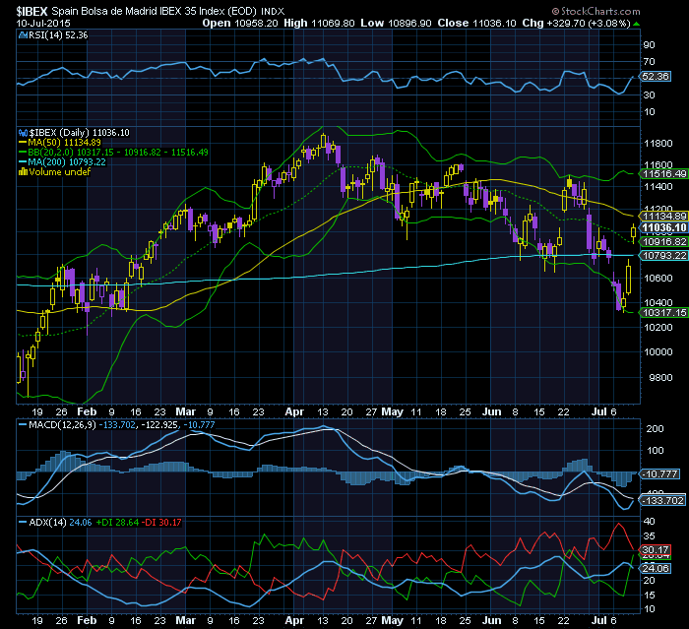Click the 200 label on the MACD axis

click(x=655, y=429)
